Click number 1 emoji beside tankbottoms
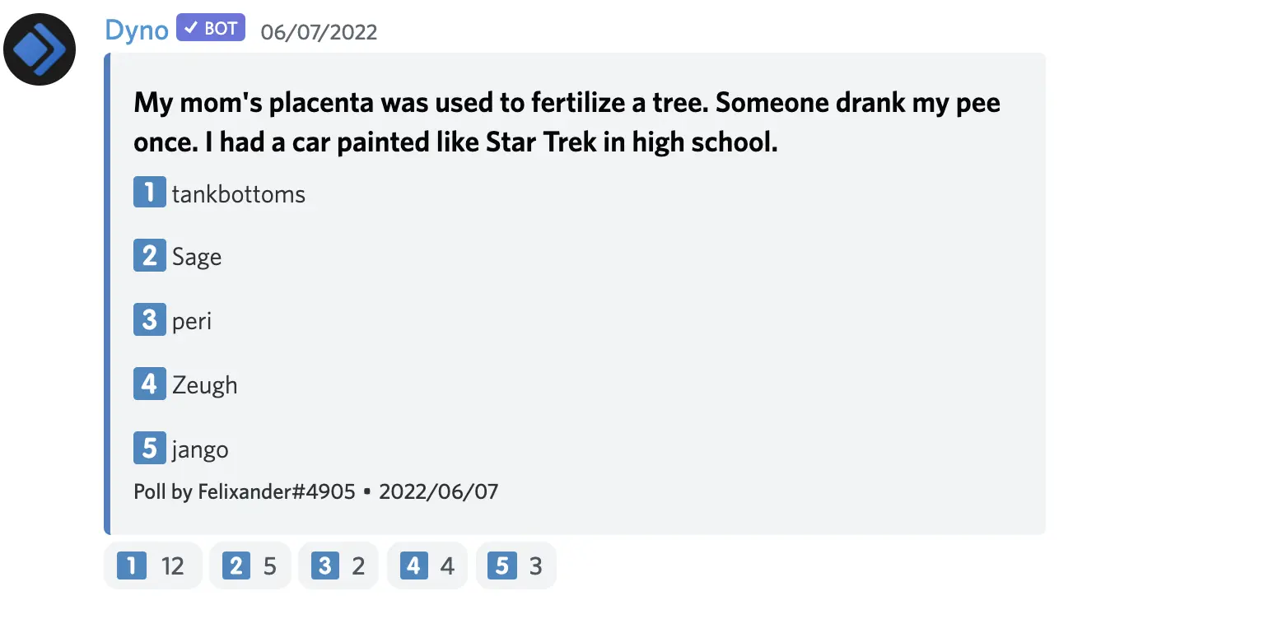Screen dimensions: 1278x619 [x=149, y=193]
